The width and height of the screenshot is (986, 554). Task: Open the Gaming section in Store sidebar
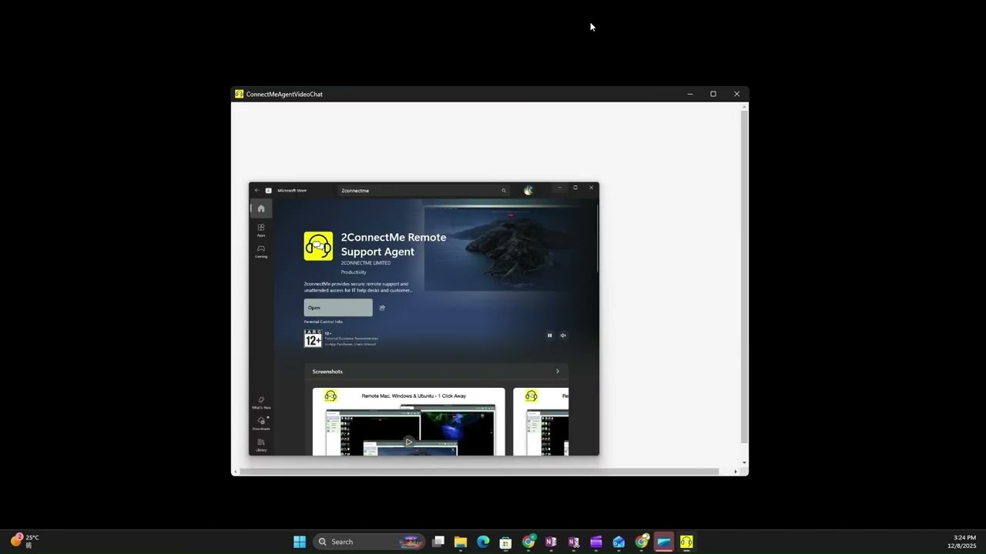[x=261, y=251]
